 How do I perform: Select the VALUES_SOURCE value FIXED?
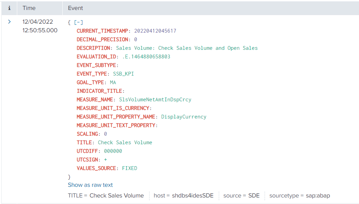[130, 168]
